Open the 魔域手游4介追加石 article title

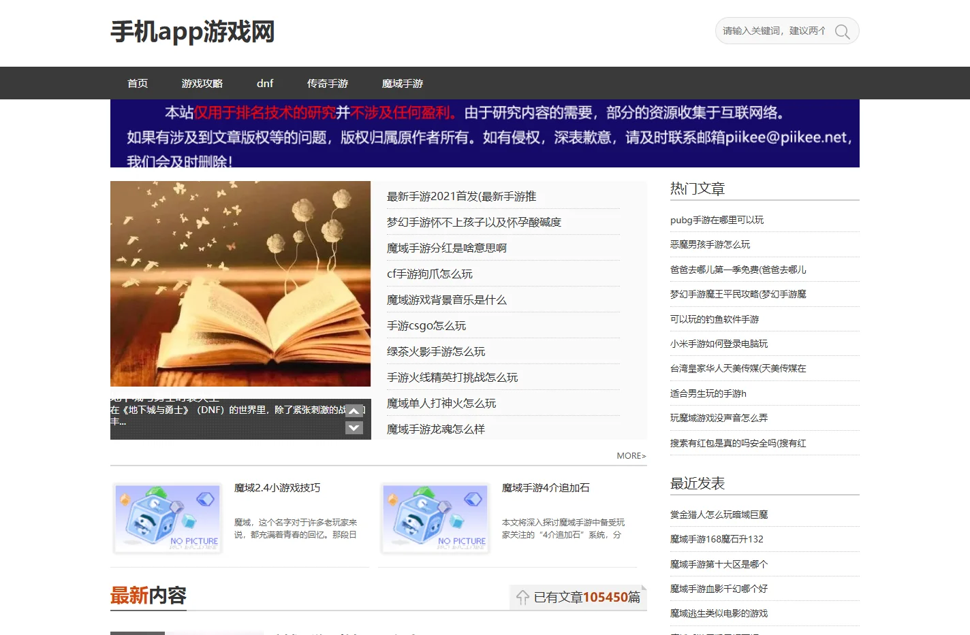(546, 488)
